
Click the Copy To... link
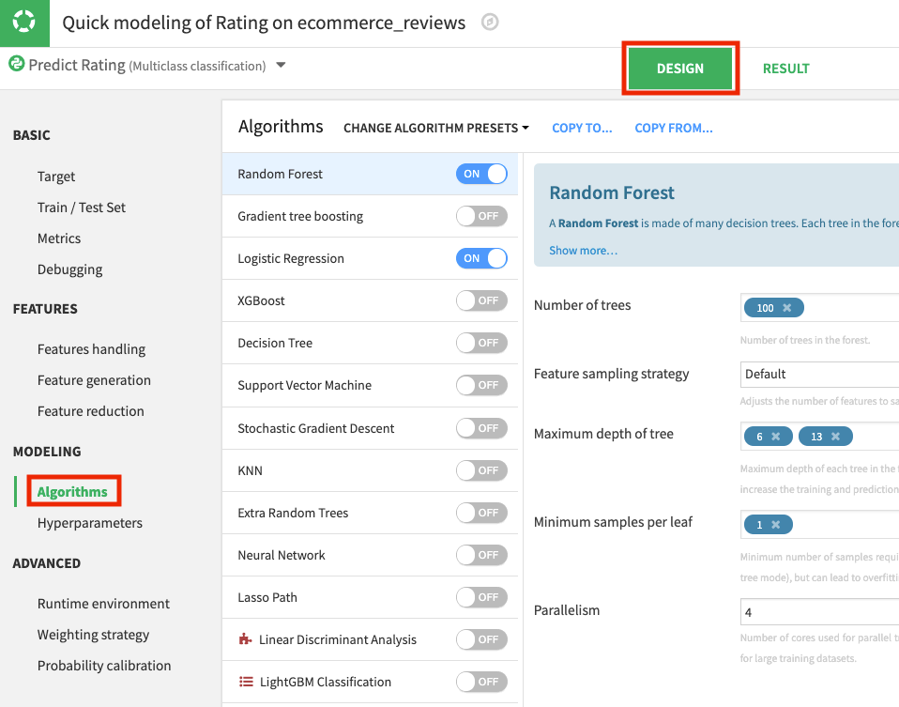pos(582,128)
